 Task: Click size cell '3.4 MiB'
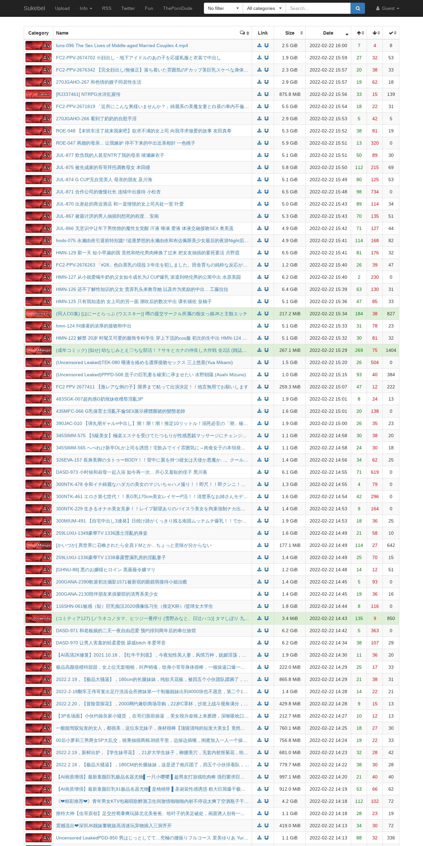[x=290, y=618]
